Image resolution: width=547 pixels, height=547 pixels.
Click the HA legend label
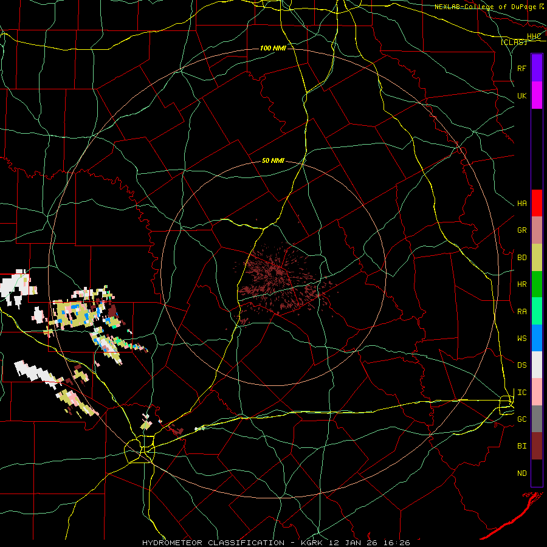tap(521, 204)
